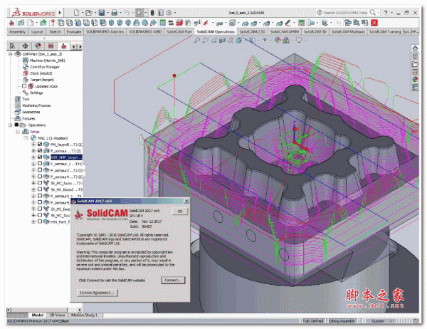The image size is (427, 329).
Task: Toggle the HSR_HMP target operation checkbox
Action: [38, 158]
